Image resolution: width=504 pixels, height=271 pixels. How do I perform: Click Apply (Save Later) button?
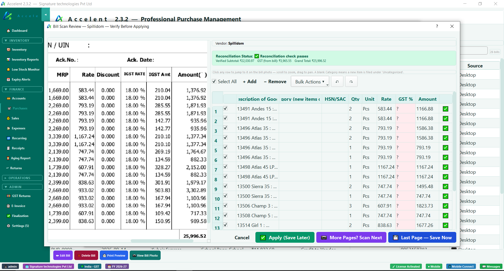tap(285, 237)
